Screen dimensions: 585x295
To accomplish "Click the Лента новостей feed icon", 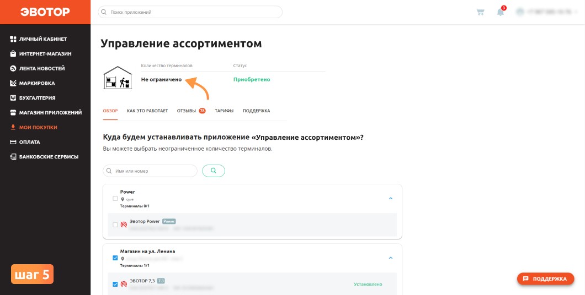I will point(13,68).
